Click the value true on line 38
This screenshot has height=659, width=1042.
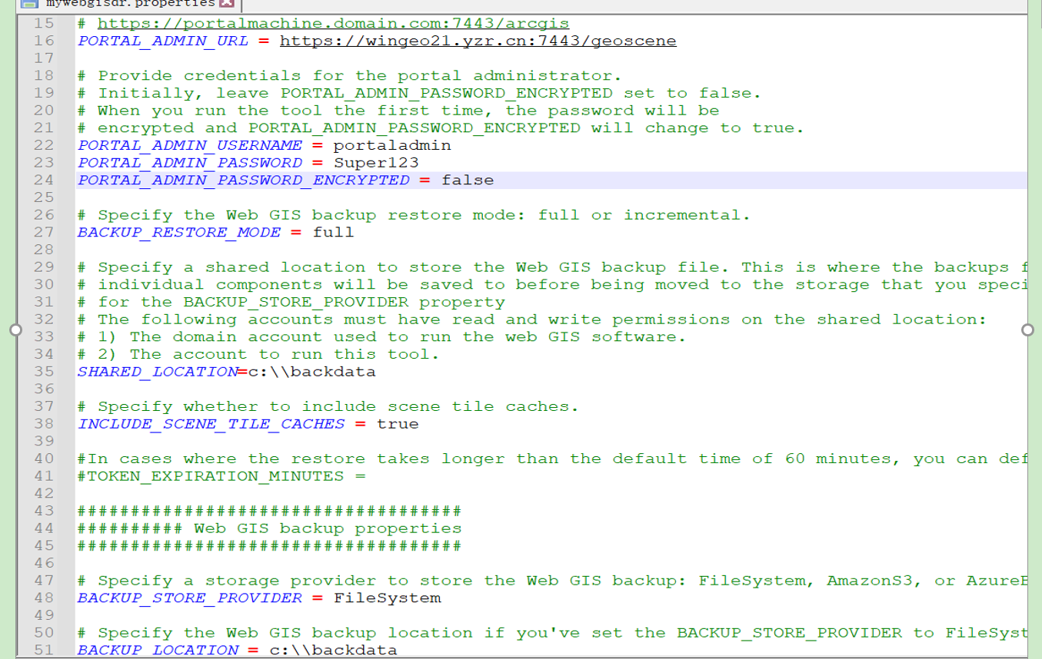click(398, 424)
